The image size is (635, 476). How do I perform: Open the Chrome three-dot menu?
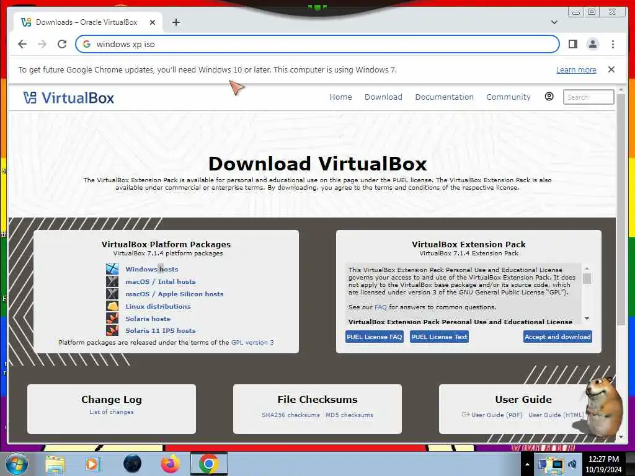(613, 44)
